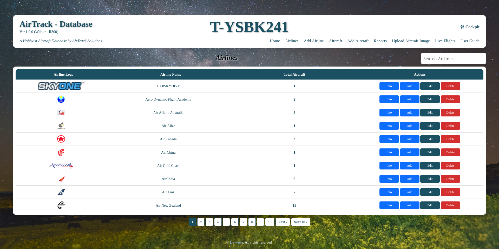Add aircraft to Air India
The image size is (499, 249).
(410, 179)
